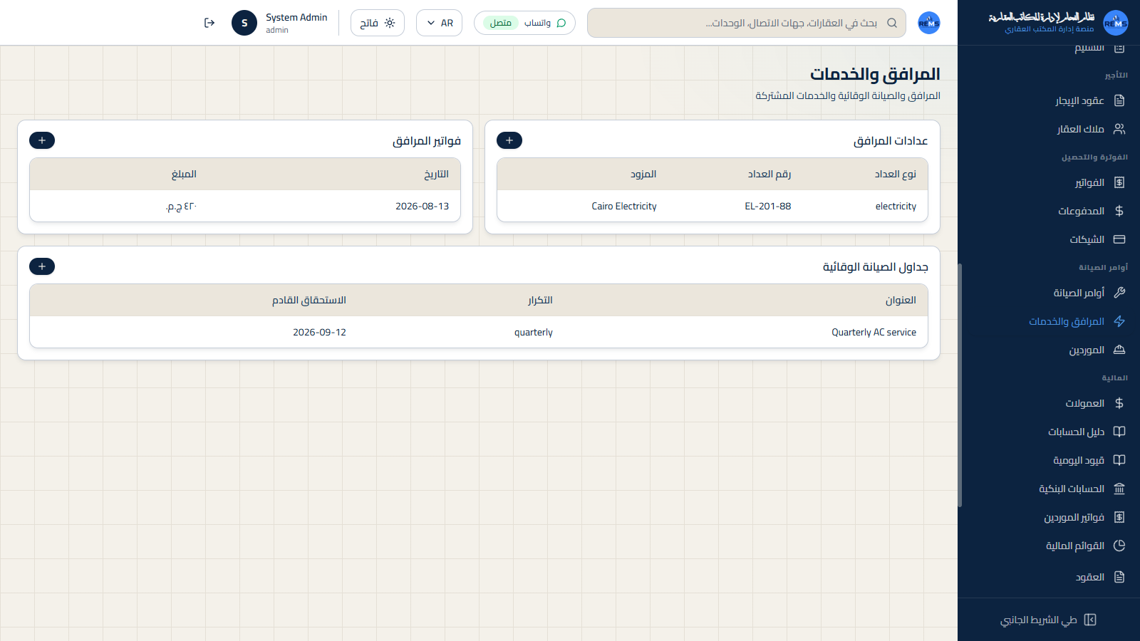Toggle light theme button فاتح
This screenshot has height=641, width=1140.
(378, 23)
